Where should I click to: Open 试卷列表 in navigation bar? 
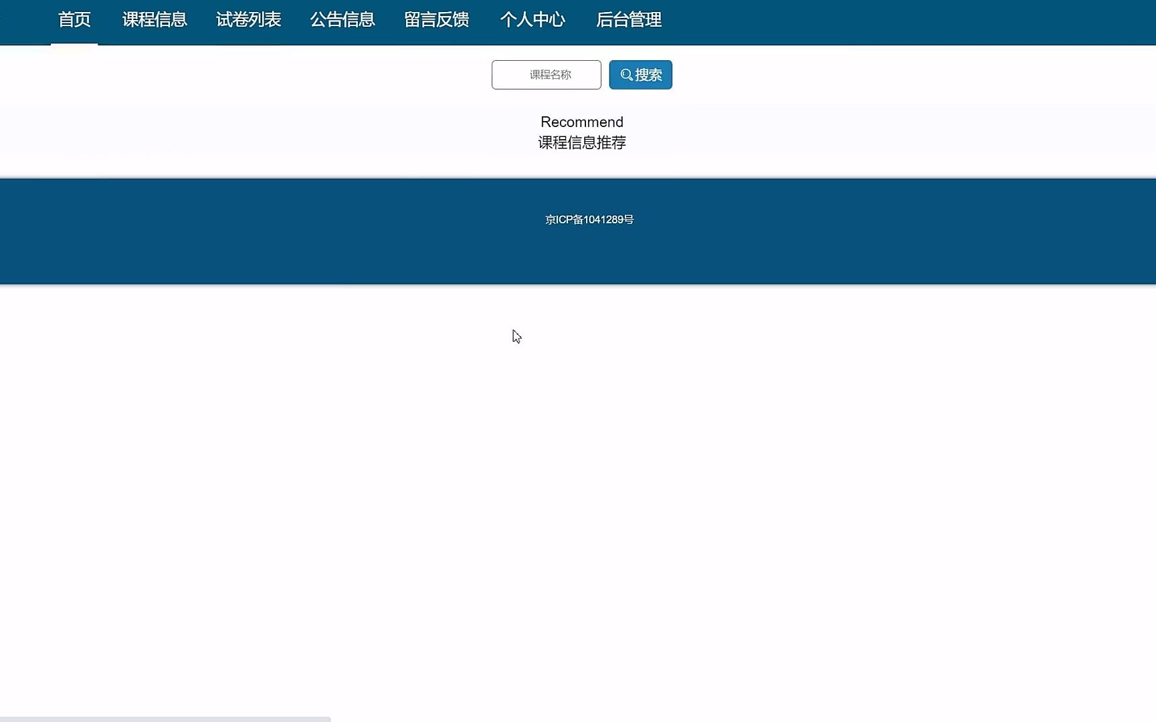point(248,20)
